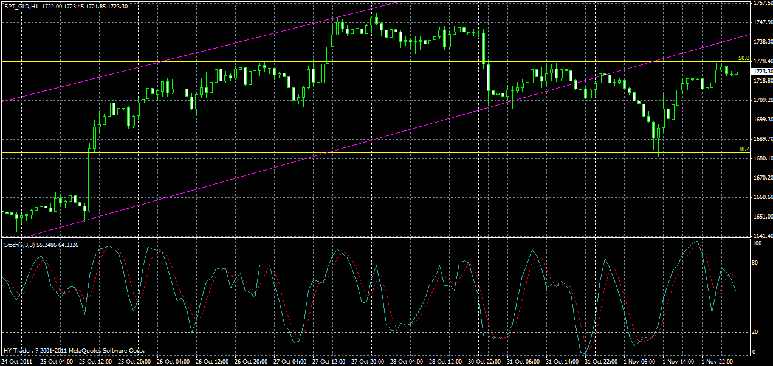Click price axis label 1728.40
773x366 pixels.
click(763, 61)
